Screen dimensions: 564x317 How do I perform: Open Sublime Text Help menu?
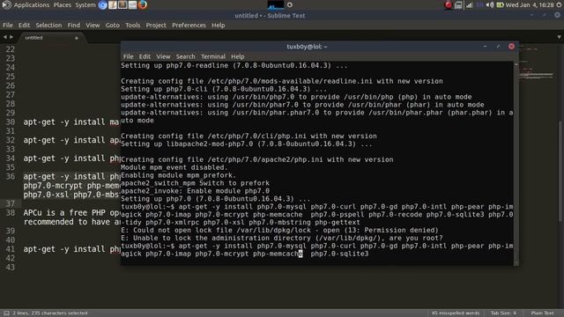(x=218, y=26)
